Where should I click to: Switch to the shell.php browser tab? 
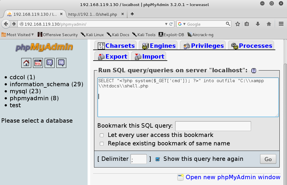93,14
